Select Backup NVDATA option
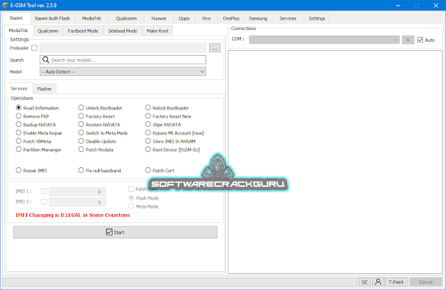Viewport: 446px width, 290px height. tap(36, 124)
